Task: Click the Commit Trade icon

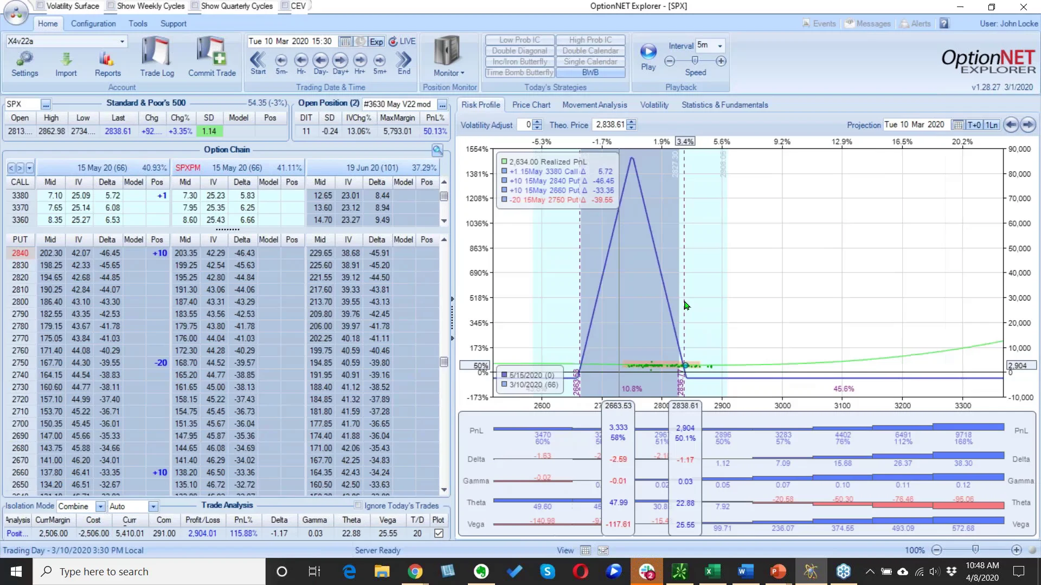Action: (x=212, y=57)
